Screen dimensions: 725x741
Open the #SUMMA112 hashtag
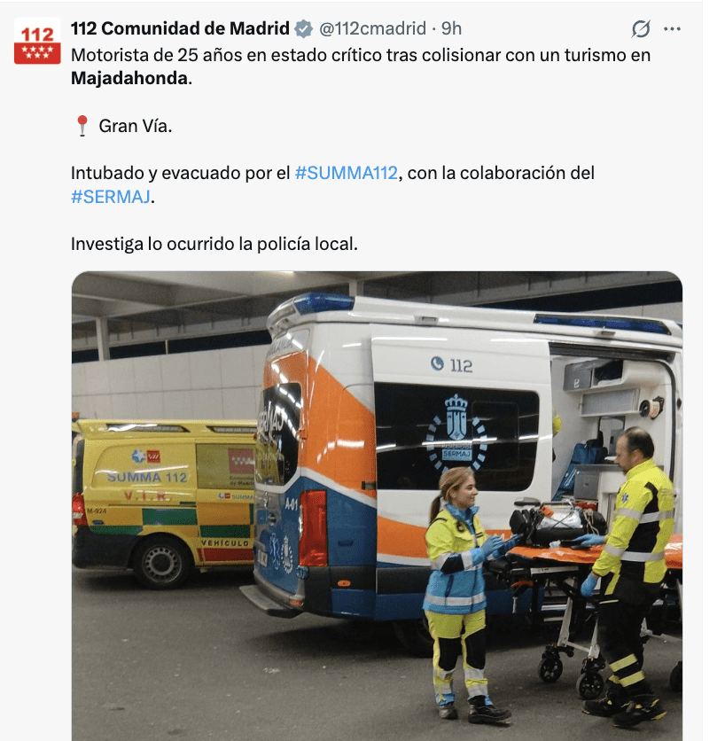346,173
